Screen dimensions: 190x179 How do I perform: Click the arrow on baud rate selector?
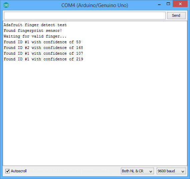[183, 171]
